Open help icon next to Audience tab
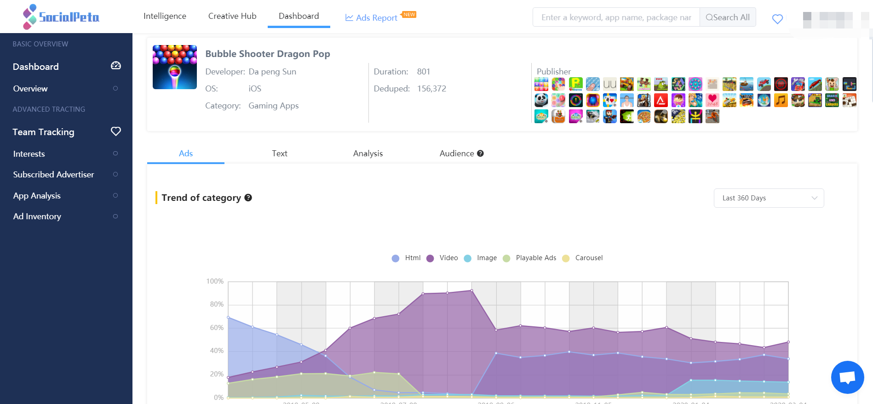Image resolution: width=873 pixels, height=404 pixels. pos(480,154)
